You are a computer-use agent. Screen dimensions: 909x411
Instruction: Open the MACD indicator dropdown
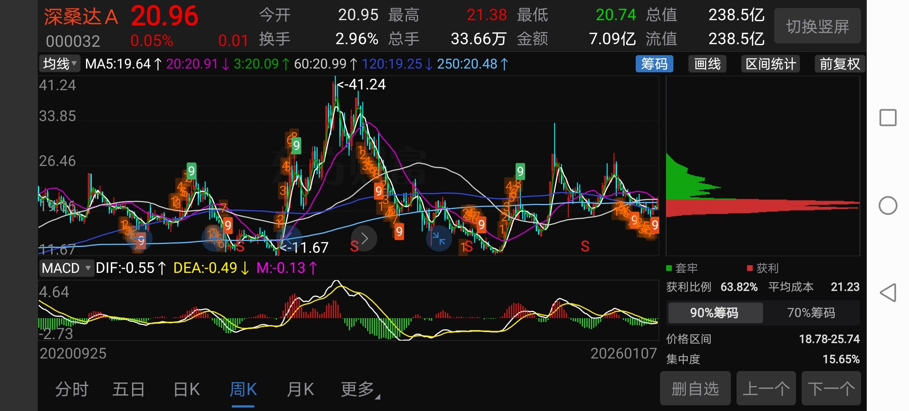tap(66, 268)
